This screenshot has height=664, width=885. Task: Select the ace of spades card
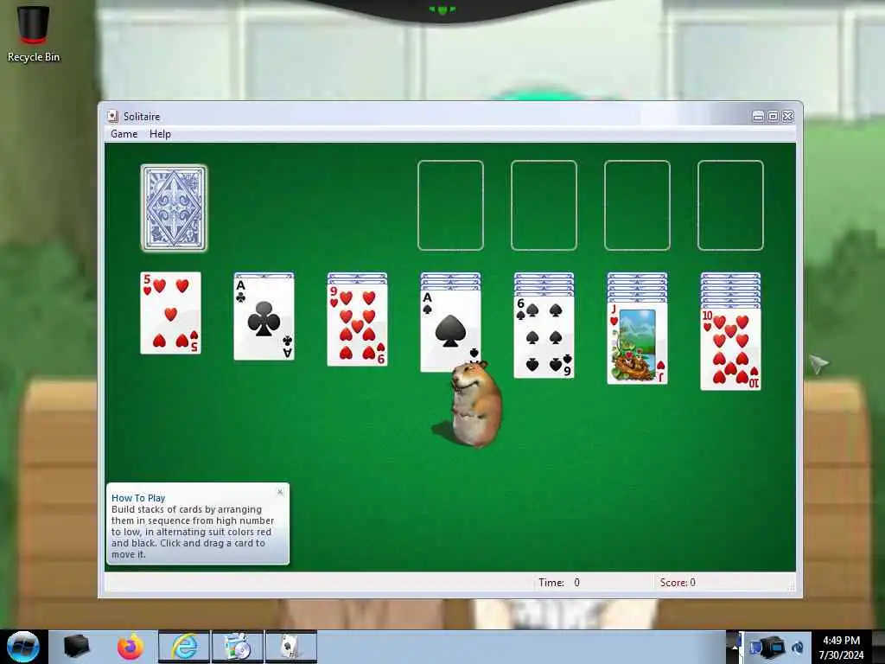[x=450, y=330]
